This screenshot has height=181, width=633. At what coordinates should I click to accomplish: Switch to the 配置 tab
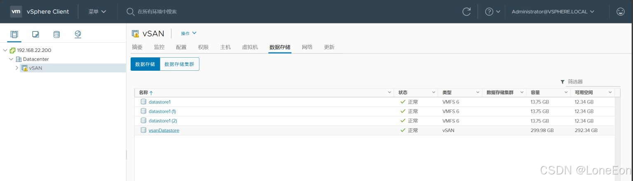pos(181,47)
